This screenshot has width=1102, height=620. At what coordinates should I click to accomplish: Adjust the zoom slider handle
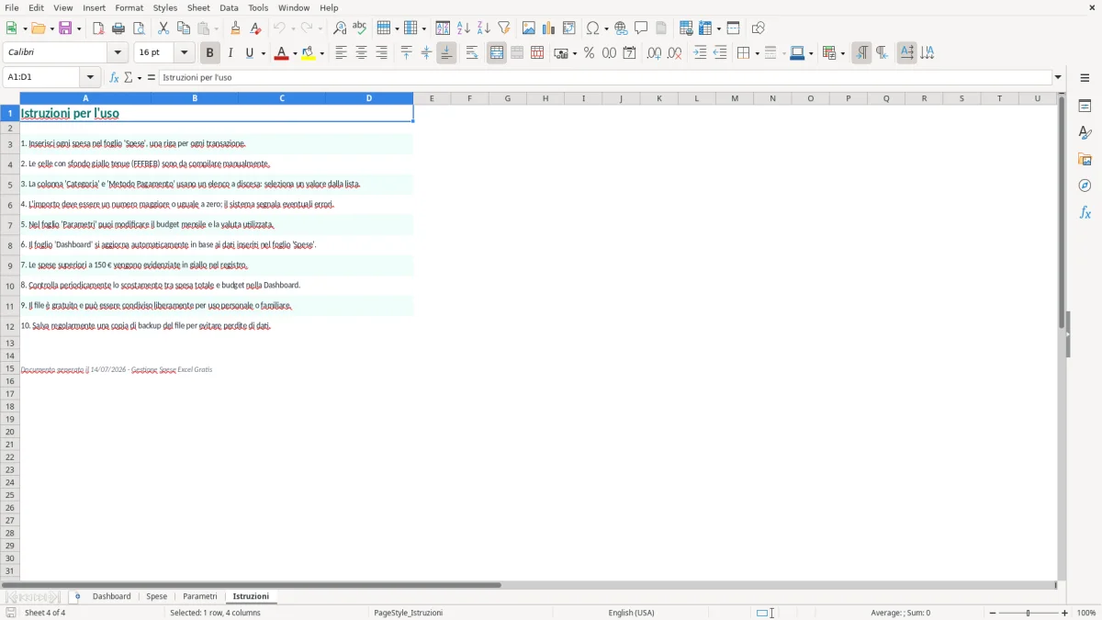click(x=1029, y=613)
